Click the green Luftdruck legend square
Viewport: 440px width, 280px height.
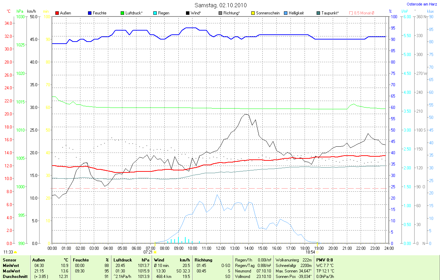click(122, 13)
